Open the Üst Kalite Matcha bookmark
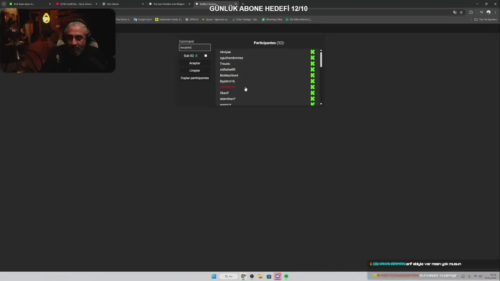Image resolution: width=500 pixels, height=281 pixels. click(x=298, y=20)
